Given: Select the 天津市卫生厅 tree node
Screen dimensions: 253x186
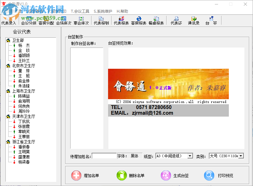Looking at the screenshot, I should [24, 116].
